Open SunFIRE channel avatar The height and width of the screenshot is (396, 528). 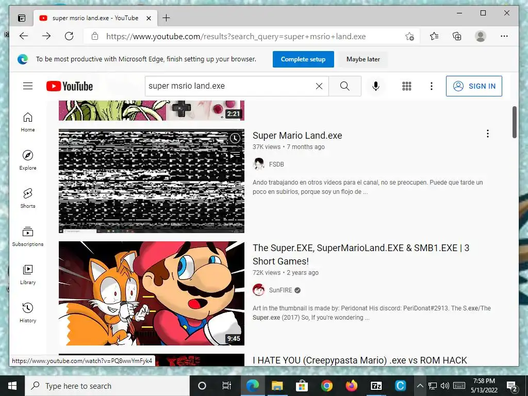point(259,290)
